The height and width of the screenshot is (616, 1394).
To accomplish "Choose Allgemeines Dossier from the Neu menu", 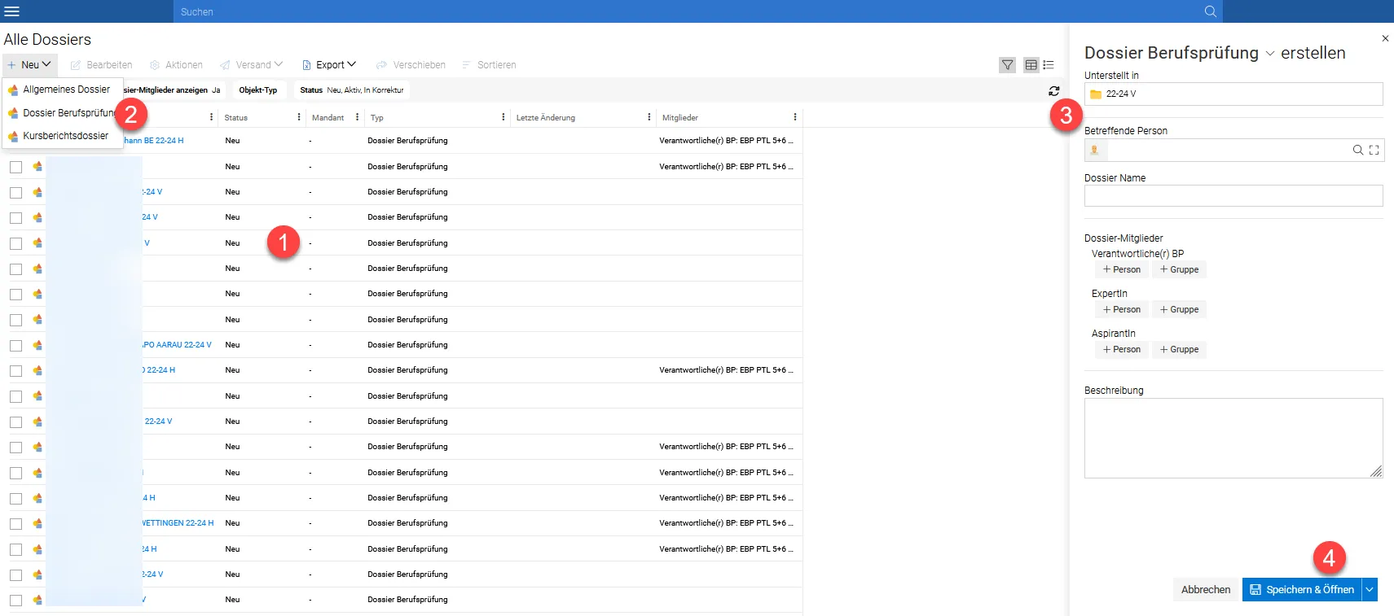I will point(63,90).
